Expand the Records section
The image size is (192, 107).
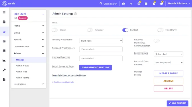(x=29, y=40)
